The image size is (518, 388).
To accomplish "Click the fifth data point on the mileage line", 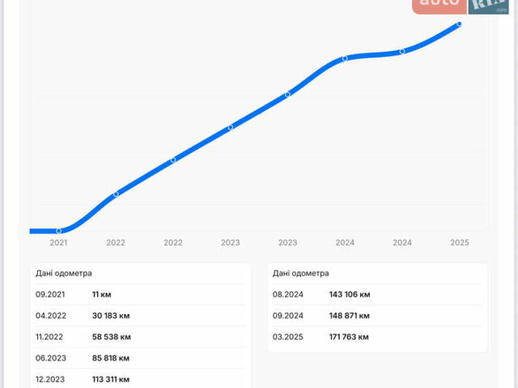I will point(287,95).
